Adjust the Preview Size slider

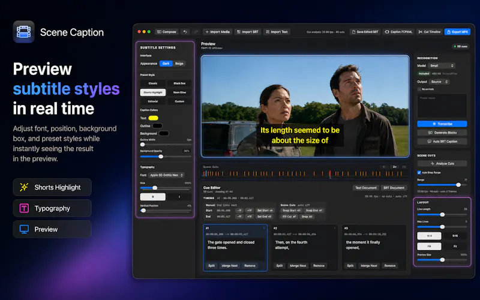pos(442,260)
